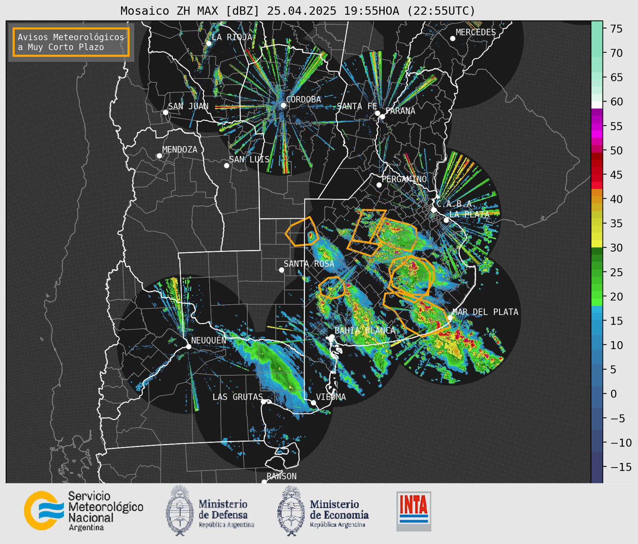Click the CORDOBA label text
Image resolution: width=638 pixels, height=544 pixels.
pos(304,99)
